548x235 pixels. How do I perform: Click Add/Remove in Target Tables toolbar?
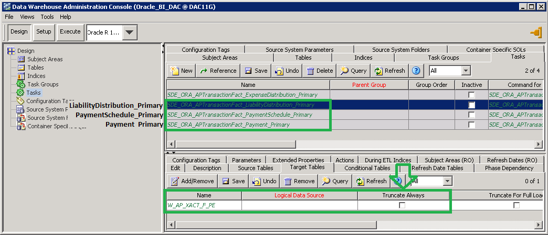(x=192, y=181)
